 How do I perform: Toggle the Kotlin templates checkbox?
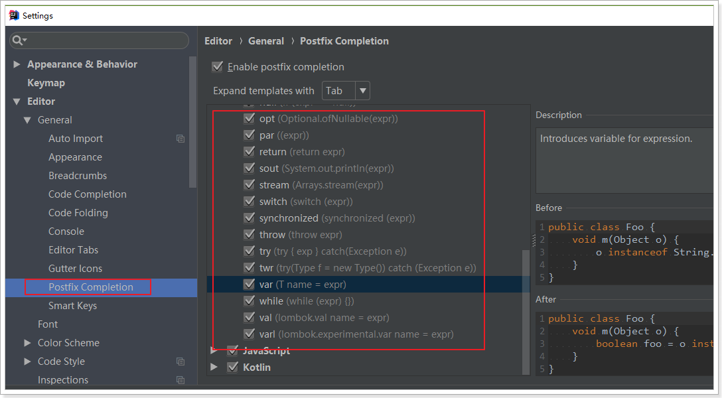(232, 367)
